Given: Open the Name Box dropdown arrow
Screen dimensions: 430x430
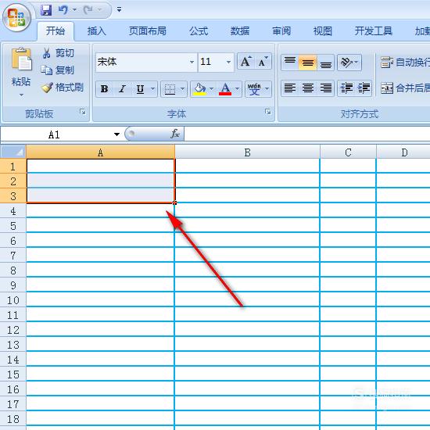Looking at the screenshot, I should [x=116, y=134].
